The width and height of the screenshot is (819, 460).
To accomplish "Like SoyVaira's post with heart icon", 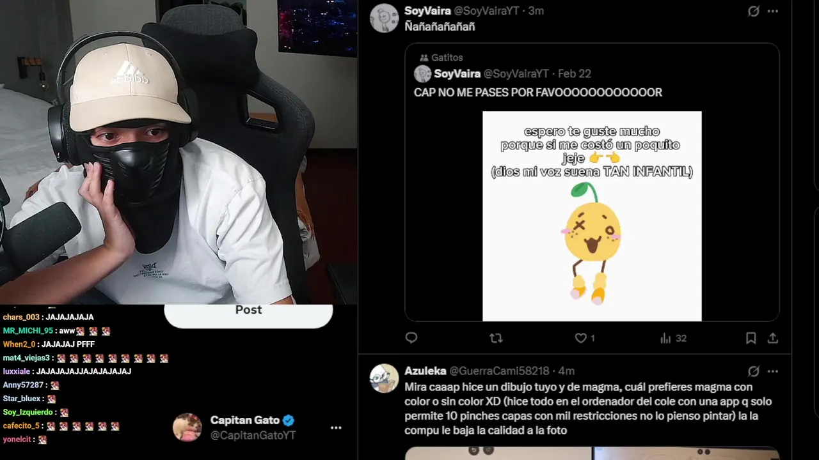I will coord(585,338).
